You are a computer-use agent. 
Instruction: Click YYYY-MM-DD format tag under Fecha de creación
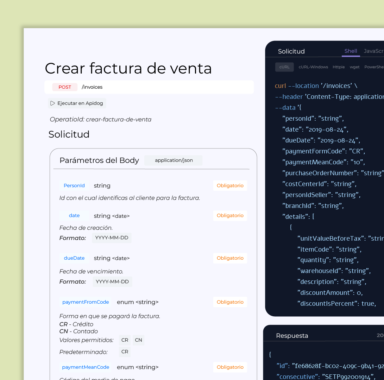[x=112, y=238]
